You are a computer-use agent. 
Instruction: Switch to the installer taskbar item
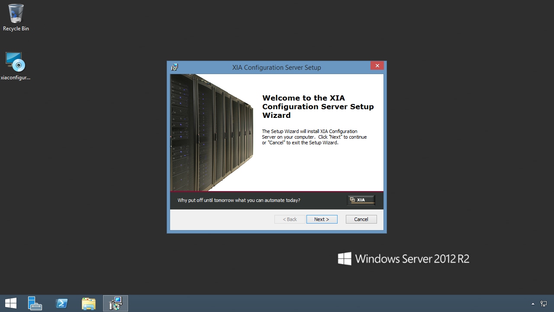[116, 303]
